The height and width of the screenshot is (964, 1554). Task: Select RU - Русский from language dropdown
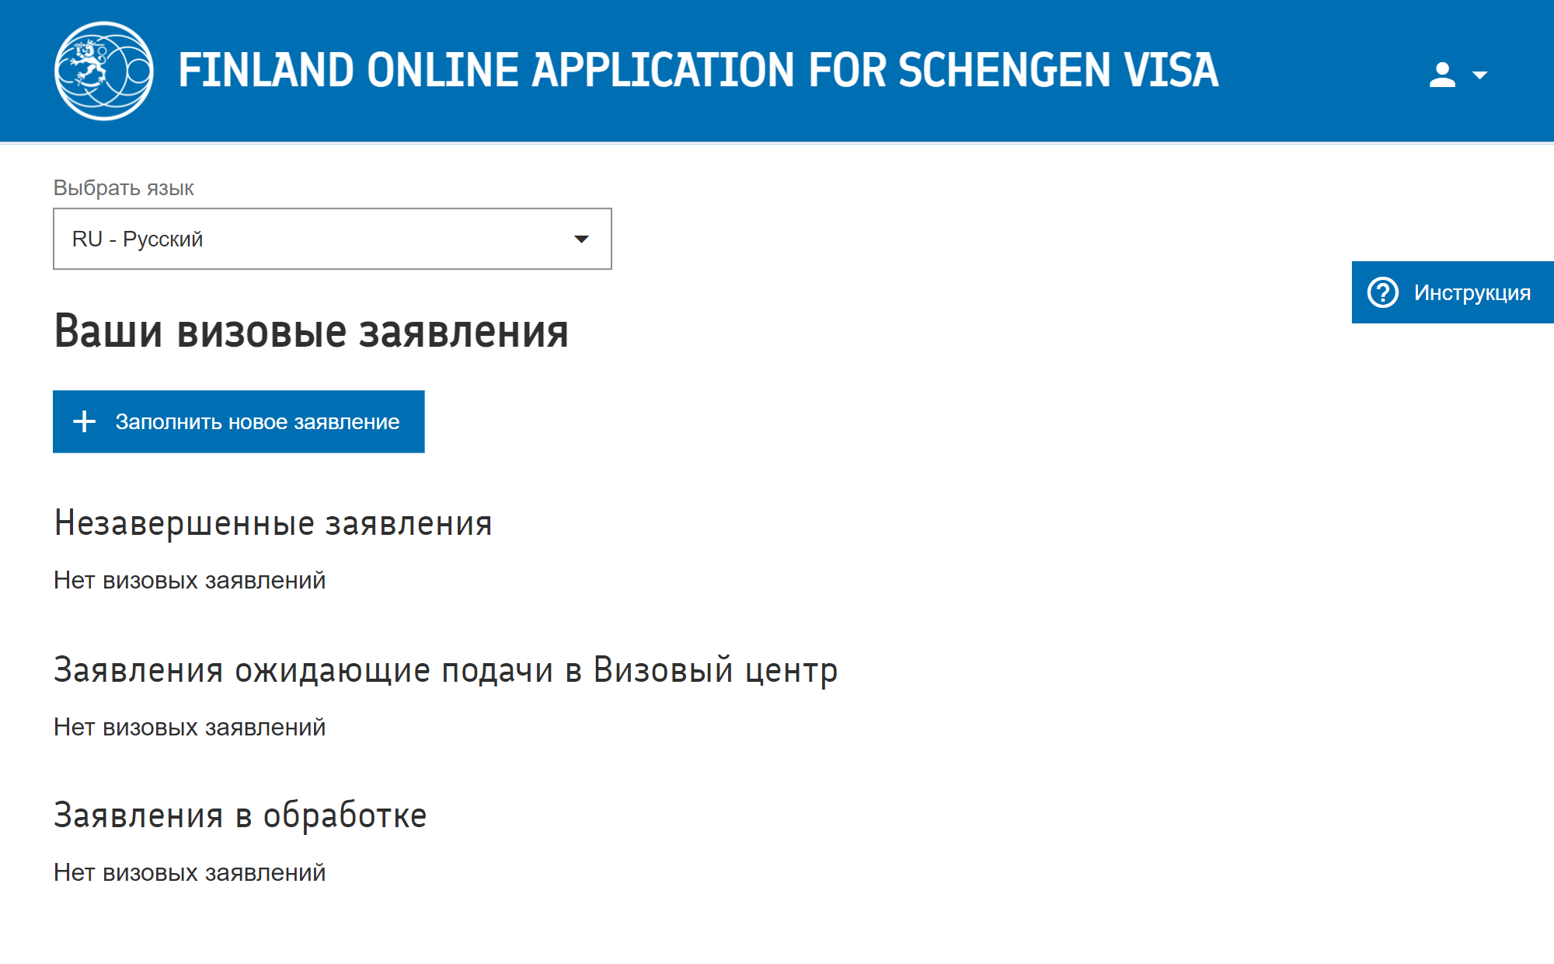[x=333, y=239]
